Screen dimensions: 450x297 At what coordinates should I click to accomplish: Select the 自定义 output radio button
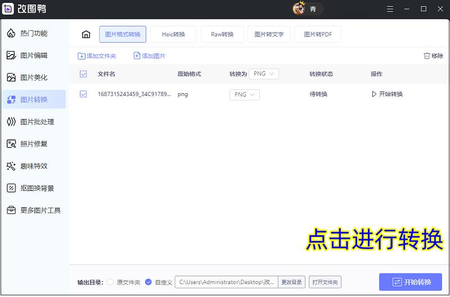tap(148, 282)
